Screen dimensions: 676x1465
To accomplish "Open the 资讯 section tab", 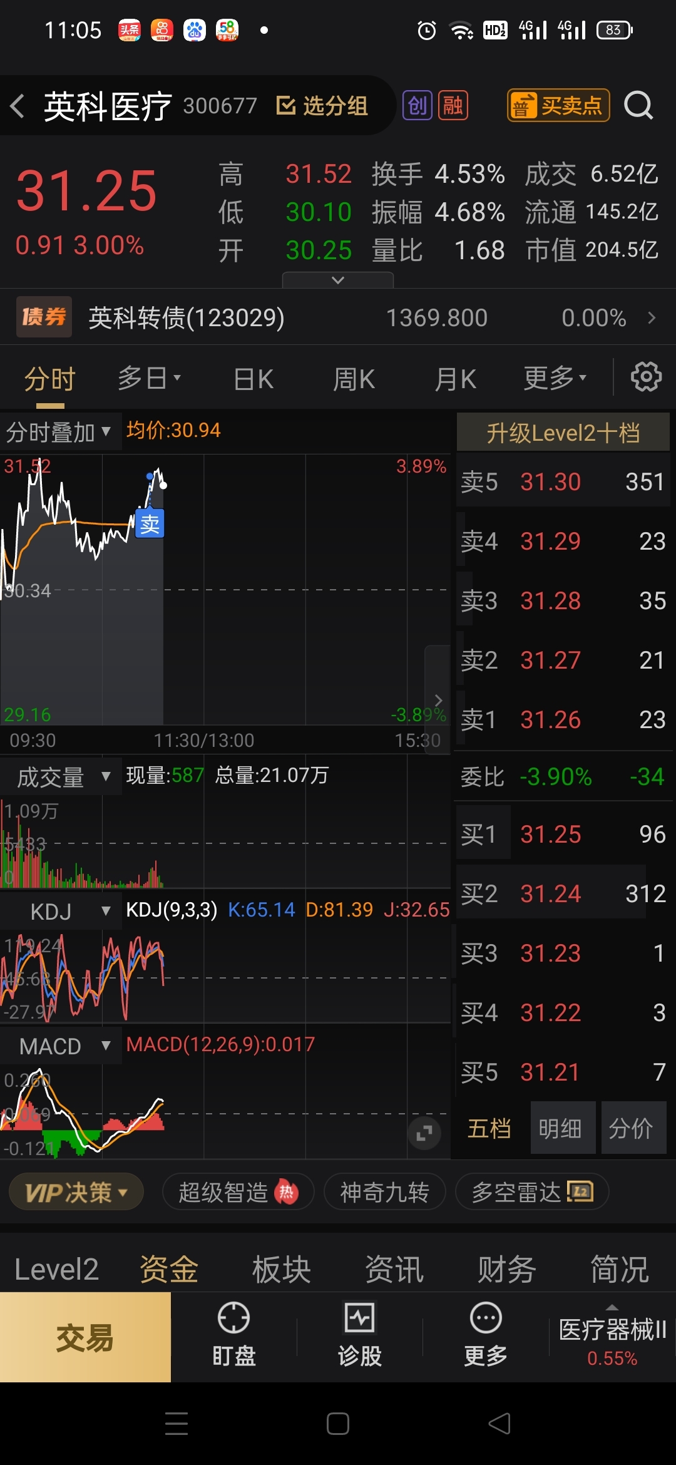I will click(394, 1269).
